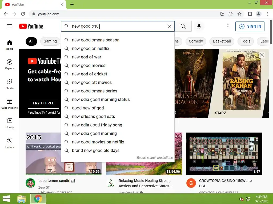273x204 pixels.
Task: Open Growtopia Casino video thumbnail
Action: (224, 154)
